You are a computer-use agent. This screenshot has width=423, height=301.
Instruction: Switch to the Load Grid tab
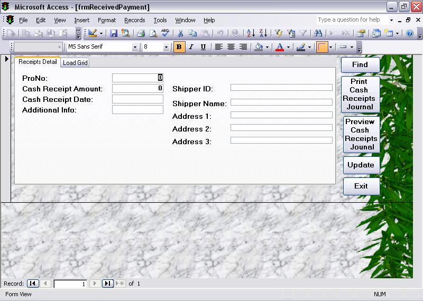coord(76,63)
